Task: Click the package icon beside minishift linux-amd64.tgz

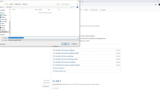Action: coord(54,56)
